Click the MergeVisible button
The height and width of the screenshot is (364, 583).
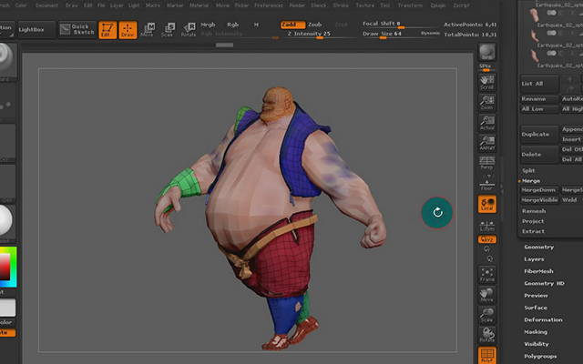539,200
